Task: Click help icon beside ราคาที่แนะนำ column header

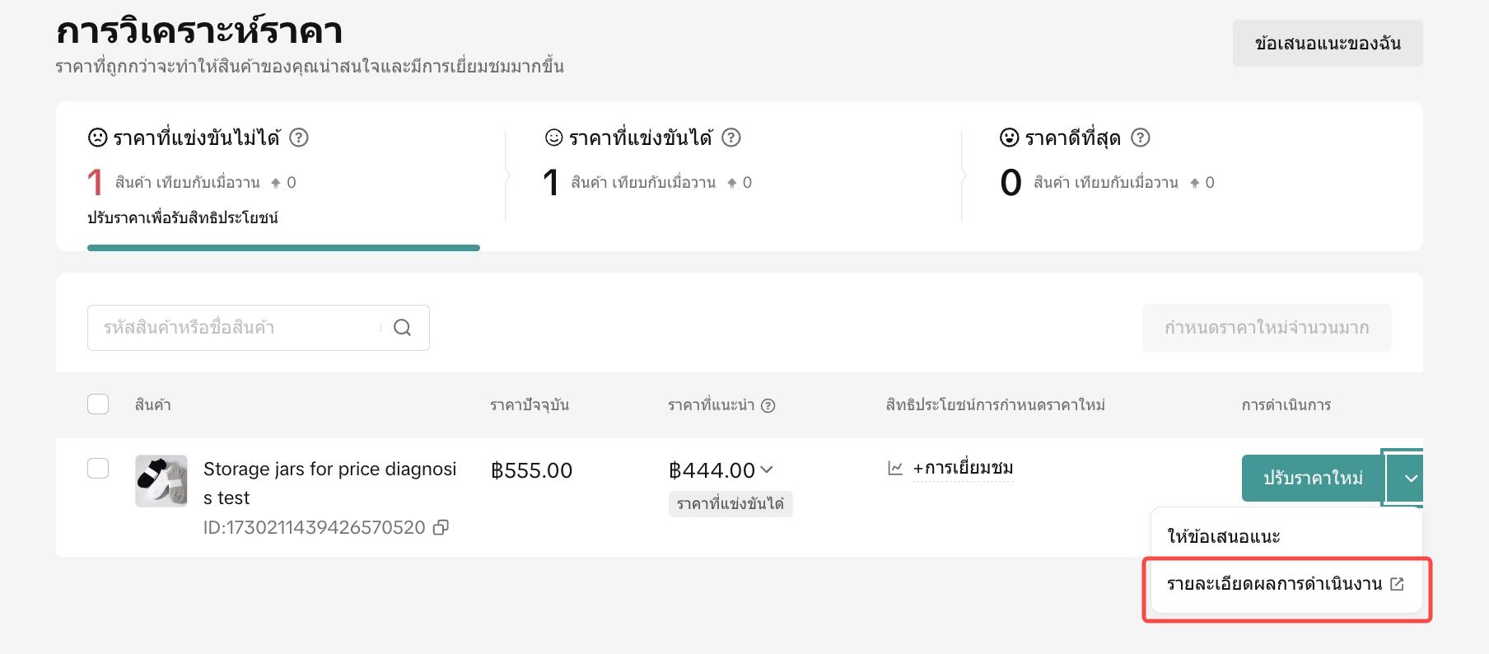Action: click(768, 405)
